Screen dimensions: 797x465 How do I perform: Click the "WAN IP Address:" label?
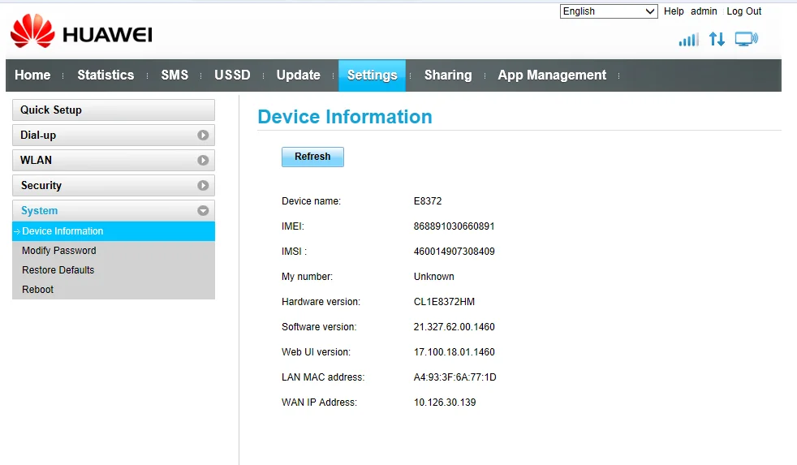(x=319, y=402)
